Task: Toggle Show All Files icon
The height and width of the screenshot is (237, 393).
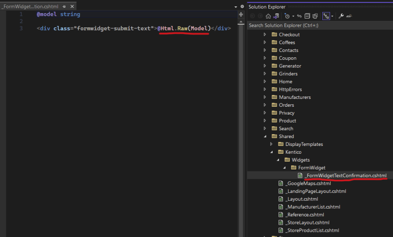Action: (315, 16)
